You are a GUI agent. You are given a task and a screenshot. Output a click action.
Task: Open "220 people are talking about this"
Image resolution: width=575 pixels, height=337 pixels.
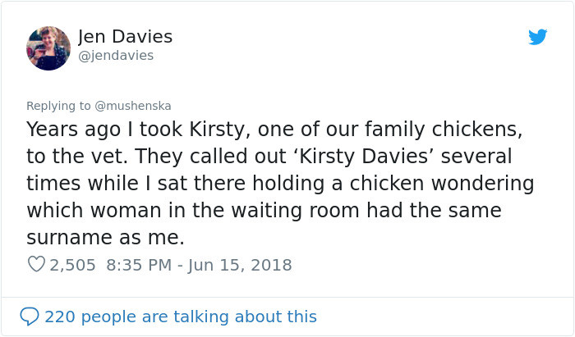[180, 317]
